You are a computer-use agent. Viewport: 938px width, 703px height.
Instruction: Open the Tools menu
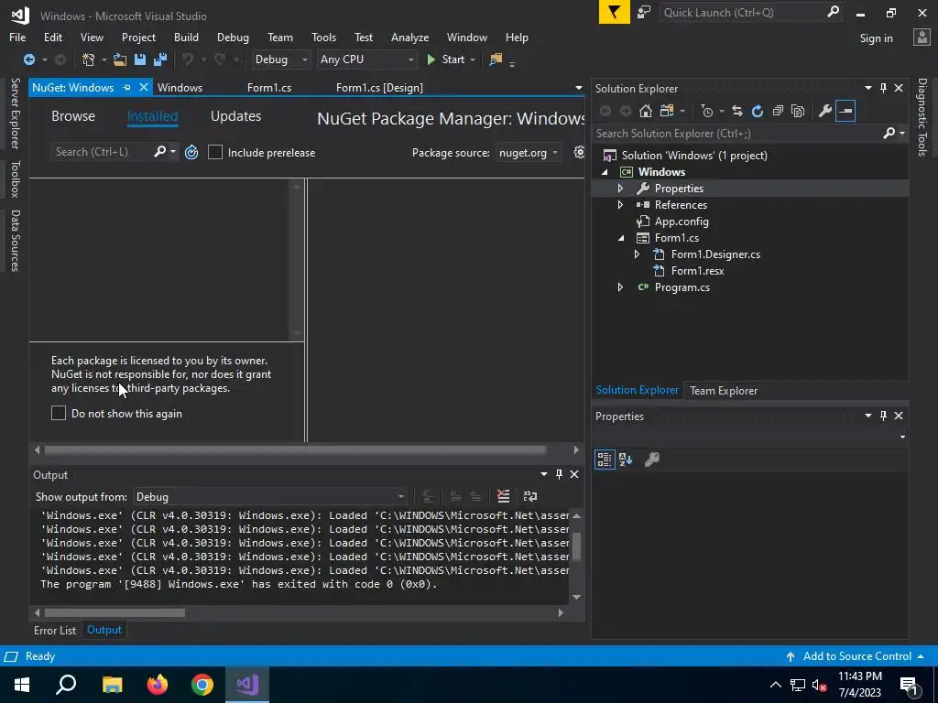323,37
